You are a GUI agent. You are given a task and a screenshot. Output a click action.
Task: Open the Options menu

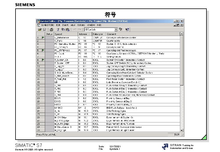click(81, 25)
